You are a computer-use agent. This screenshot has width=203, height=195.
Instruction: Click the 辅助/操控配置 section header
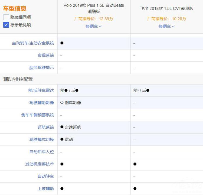coord(18,79)
